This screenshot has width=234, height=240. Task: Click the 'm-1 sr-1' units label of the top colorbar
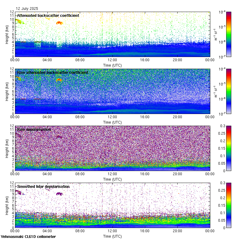click(x=215, y=34)
